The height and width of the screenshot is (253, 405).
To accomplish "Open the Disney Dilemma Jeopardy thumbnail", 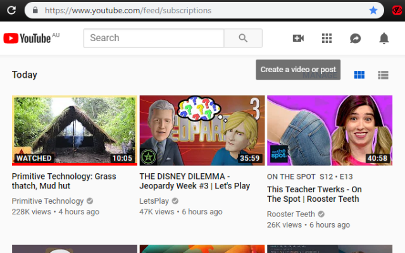I will click(x=202, y=130).
